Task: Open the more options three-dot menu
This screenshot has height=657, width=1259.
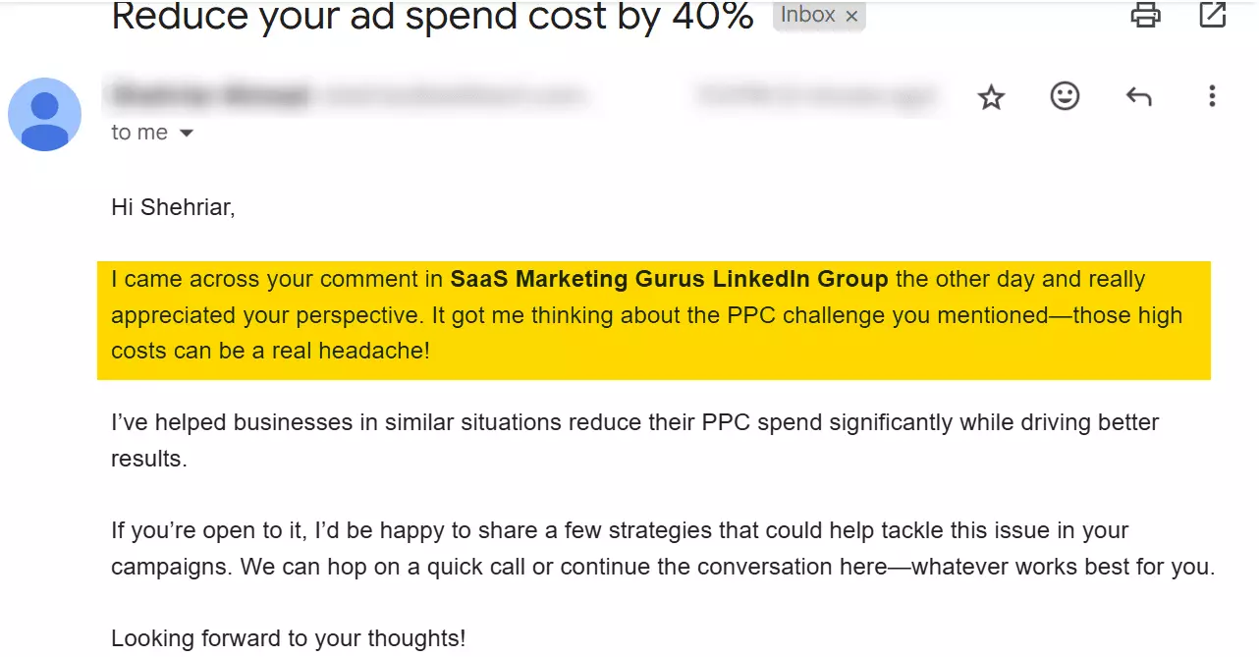Action: click(x=1213, y=96)
